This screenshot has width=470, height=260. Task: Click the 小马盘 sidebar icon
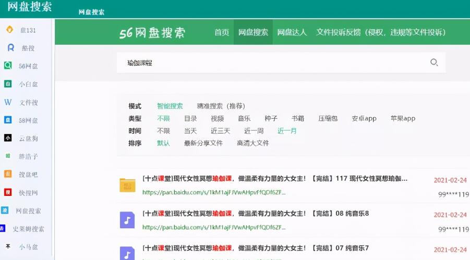8,246
